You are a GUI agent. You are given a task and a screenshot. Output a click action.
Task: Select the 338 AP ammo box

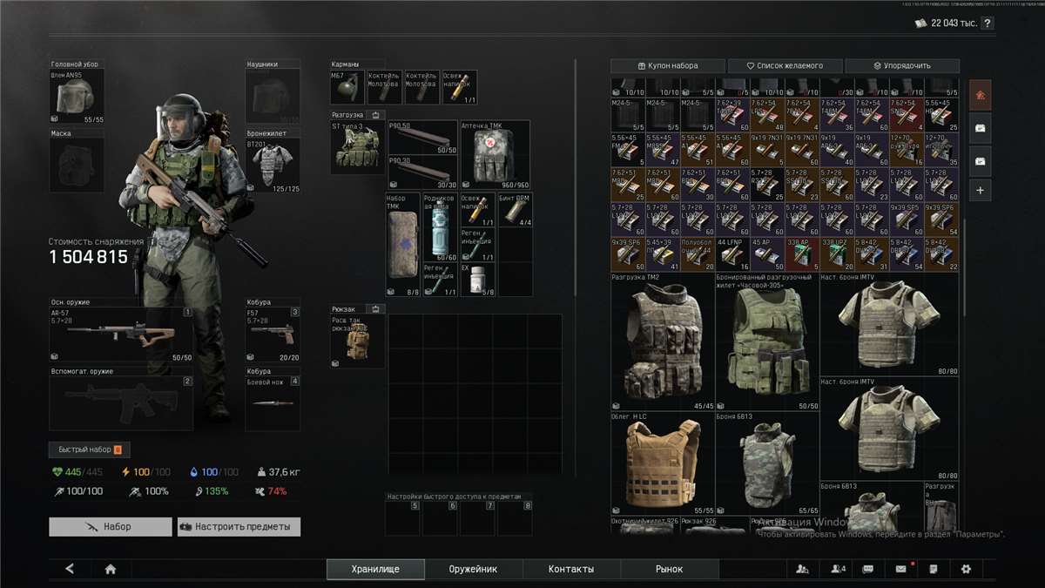point(802,254)
